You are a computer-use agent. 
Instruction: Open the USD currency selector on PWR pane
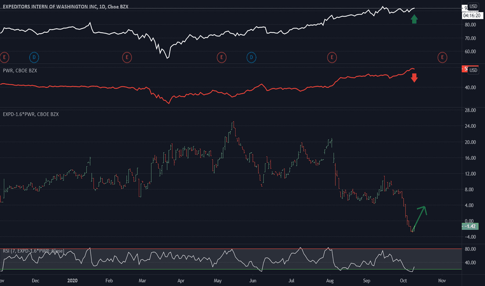(x=473, y=70)
